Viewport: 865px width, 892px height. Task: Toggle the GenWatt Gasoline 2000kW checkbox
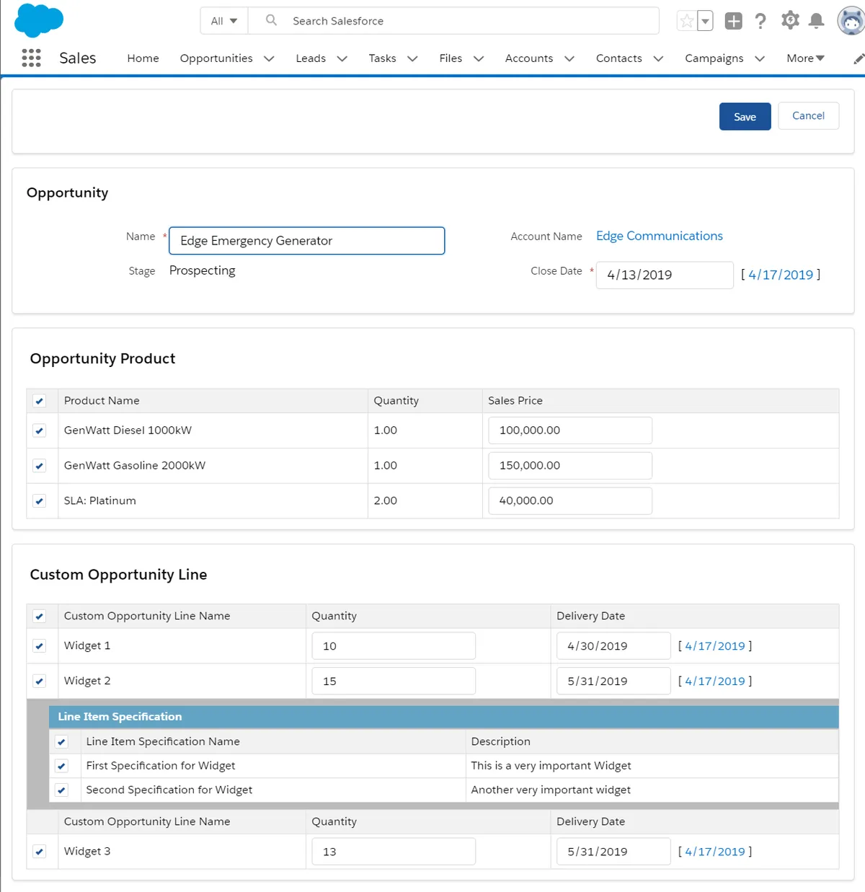[x=40, y=466]
